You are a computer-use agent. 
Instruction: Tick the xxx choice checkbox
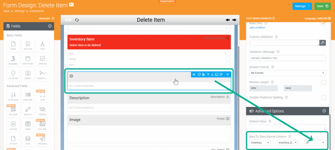[228, 64]
